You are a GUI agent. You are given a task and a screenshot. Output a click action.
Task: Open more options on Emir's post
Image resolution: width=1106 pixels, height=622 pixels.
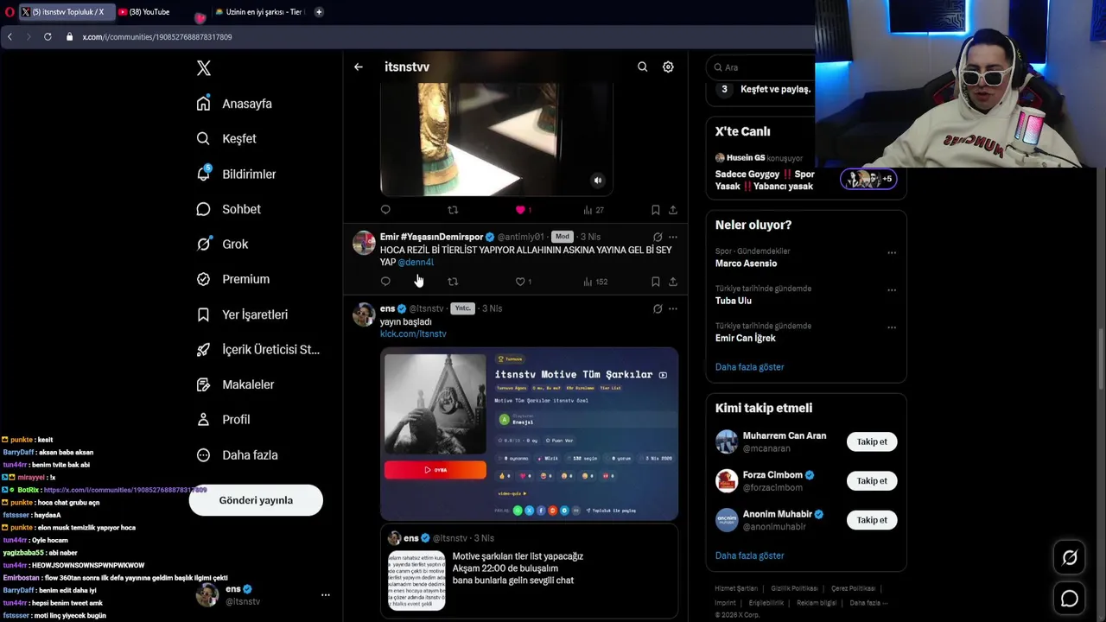(x=673, y=237)
